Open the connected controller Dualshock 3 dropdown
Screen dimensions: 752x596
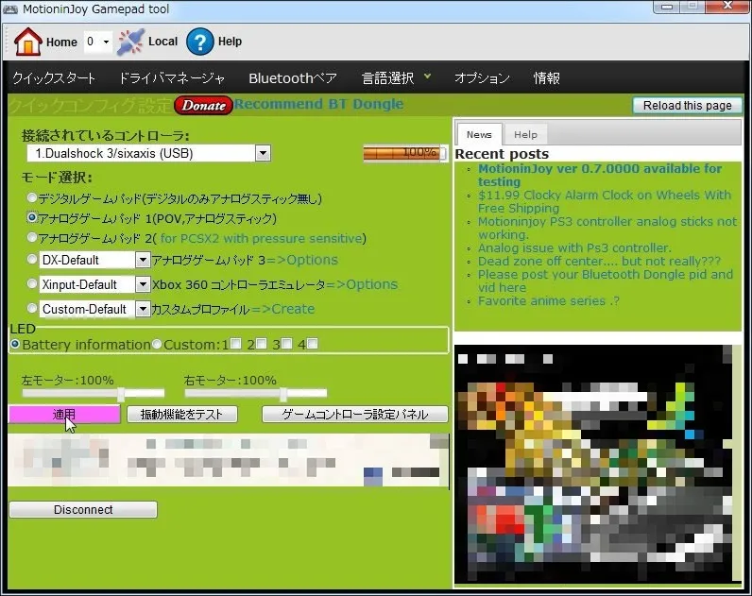[263, 153]
